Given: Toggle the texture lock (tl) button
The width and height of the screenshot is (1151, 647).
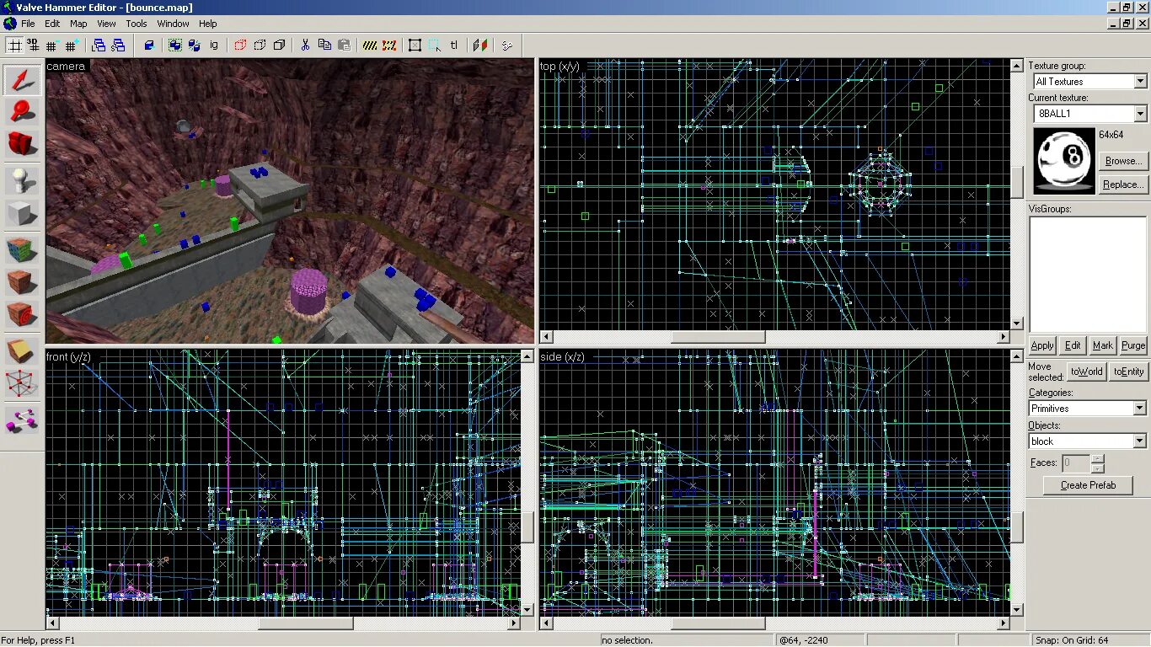Looking at the screenshot, I should [x=453, y=45].
